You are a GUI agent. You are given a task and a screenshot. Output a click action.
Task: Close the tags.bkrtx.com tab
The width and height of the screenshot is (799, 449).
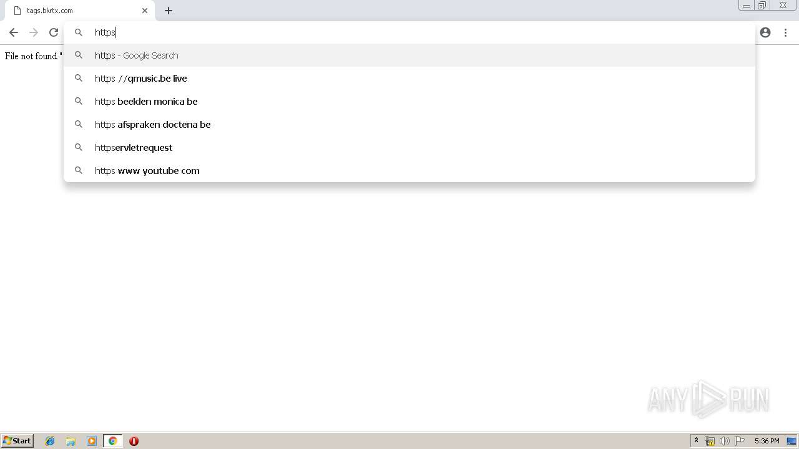tap(145, 11)
